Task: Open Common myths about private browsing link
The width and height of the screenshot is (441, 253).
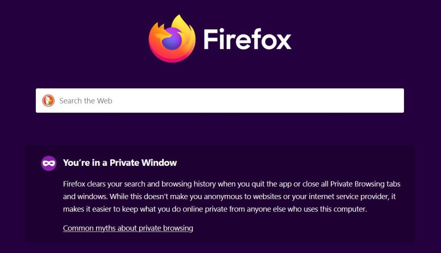Action: 128,228
